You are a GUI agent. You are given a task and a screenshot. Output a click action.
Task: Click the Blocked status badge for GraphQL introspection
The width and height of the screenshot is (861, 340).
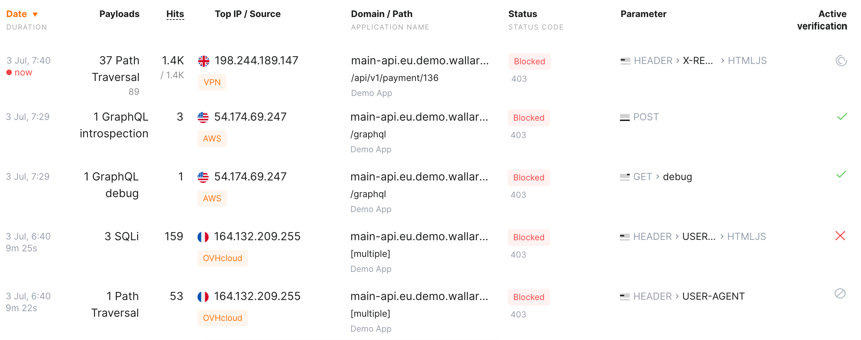pyautogui.click(x=528, y=118)
